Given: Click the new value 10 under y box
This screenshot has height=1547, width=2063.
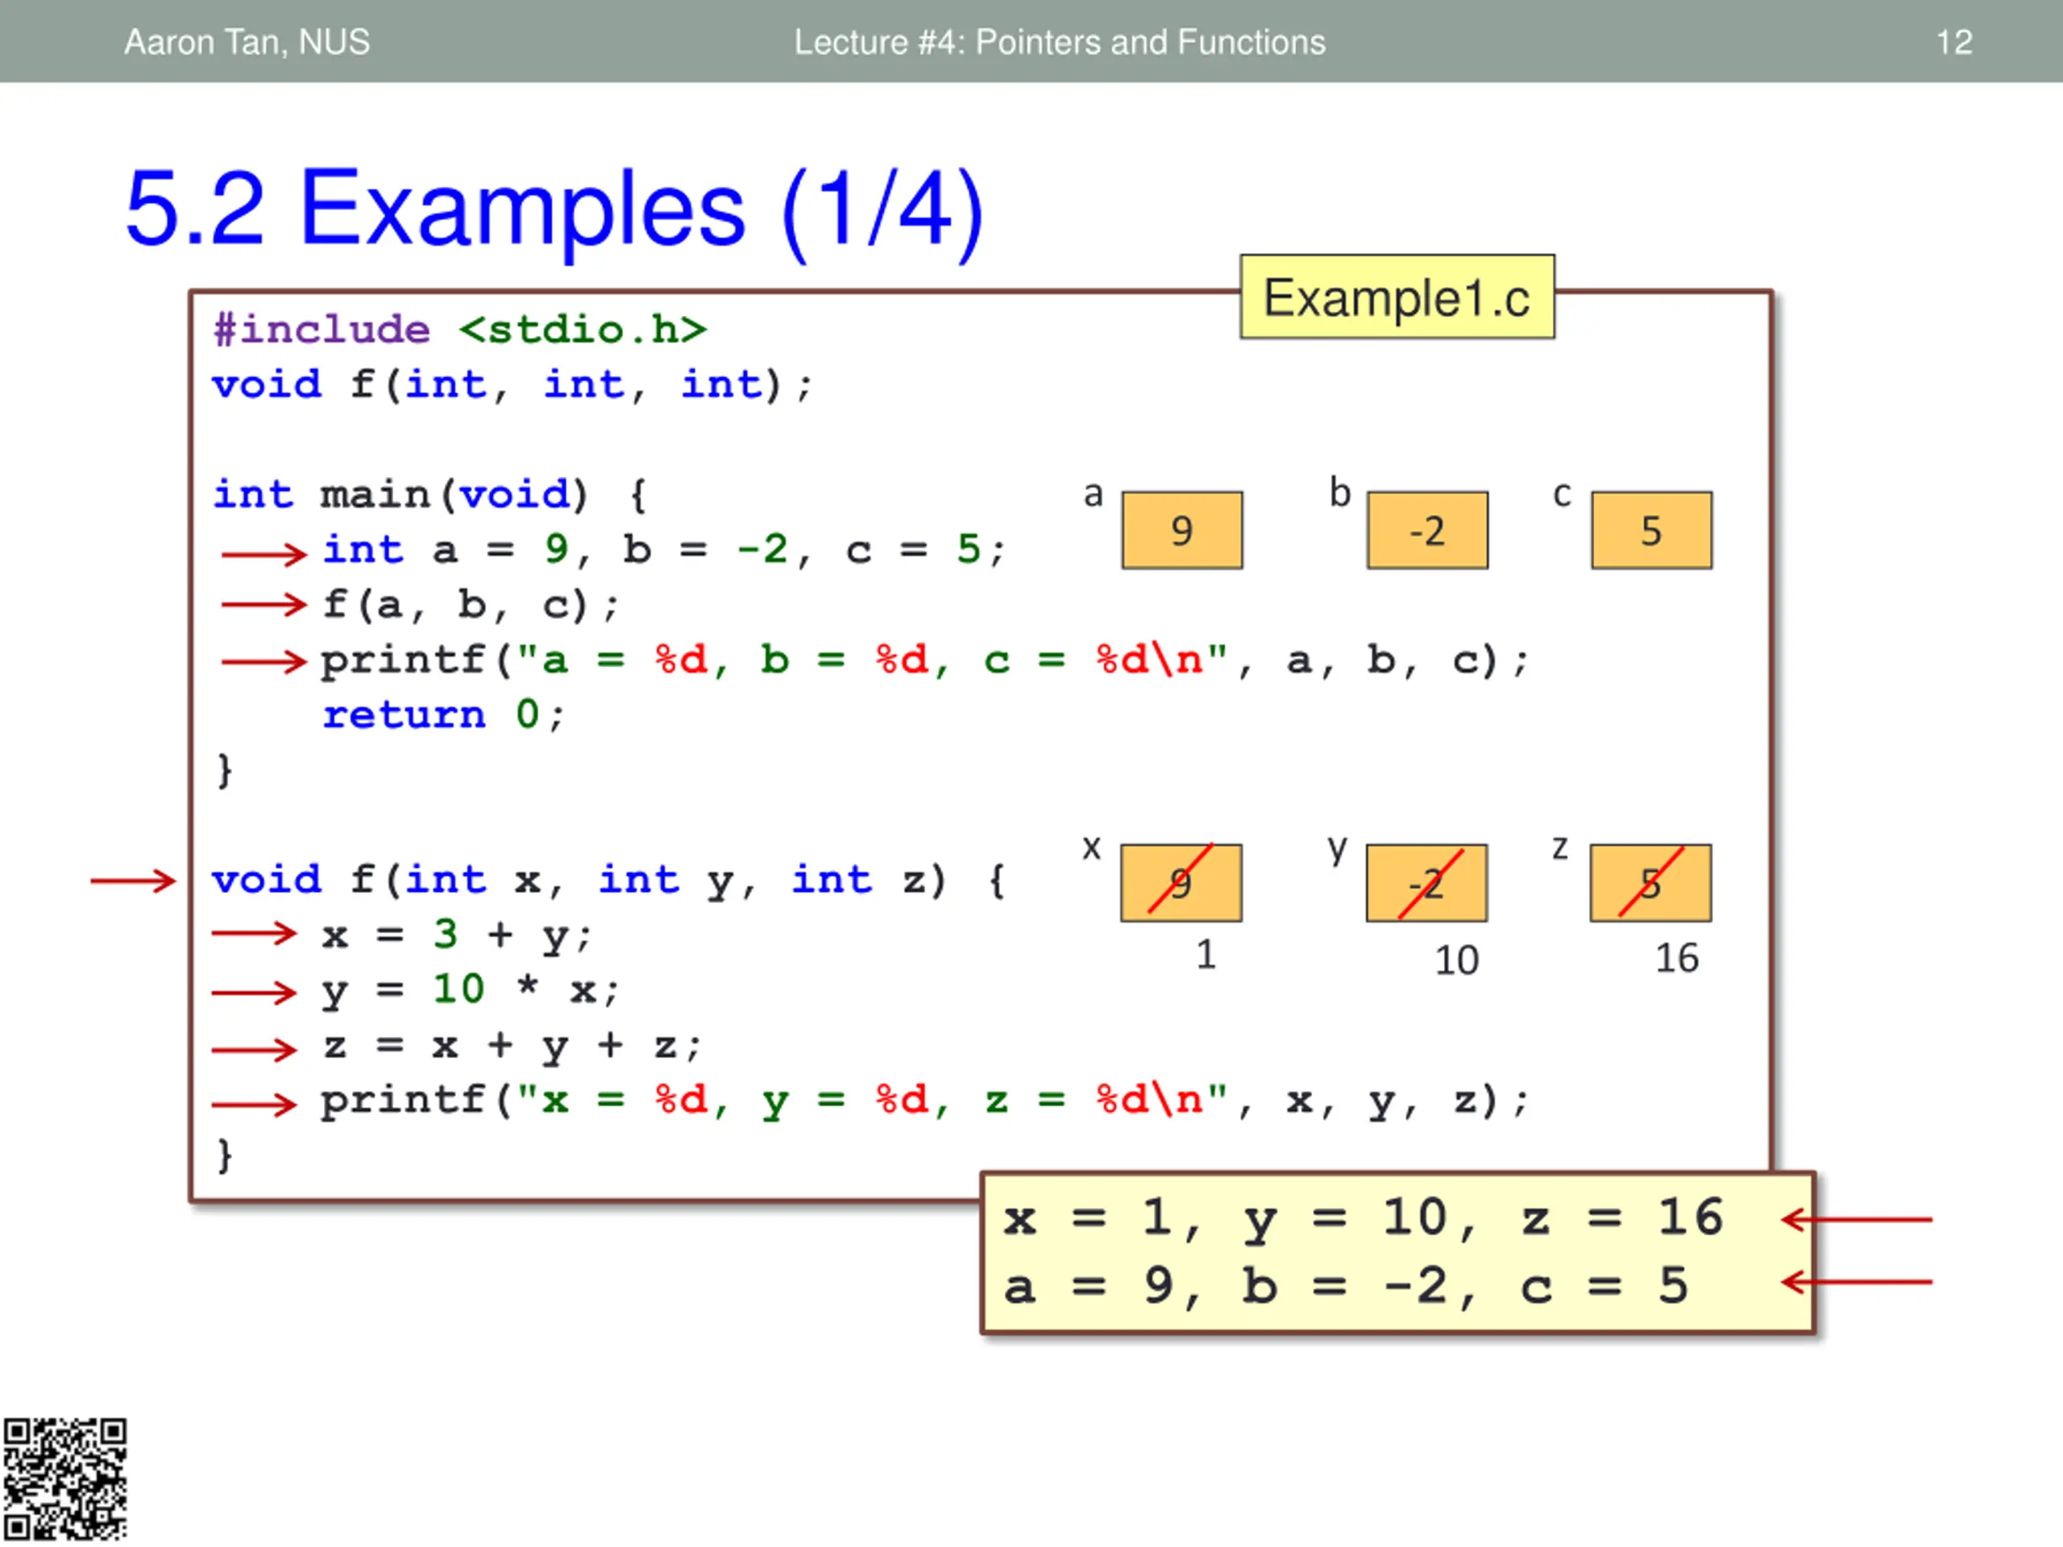Looking at the screenshot, I should pos(1456,960).
